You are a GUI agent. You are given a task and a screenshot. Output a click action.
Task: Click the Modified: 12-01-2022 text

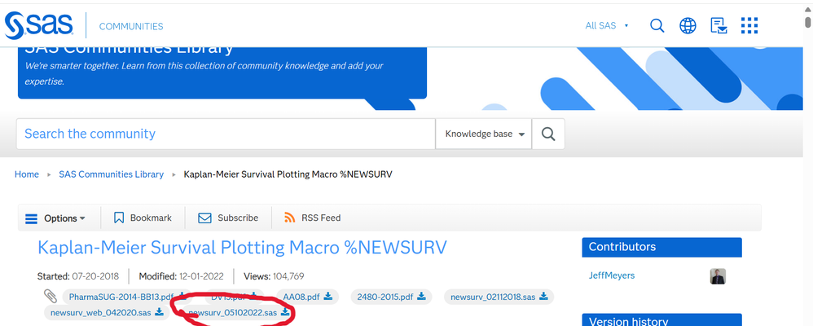tap(180, 276)
